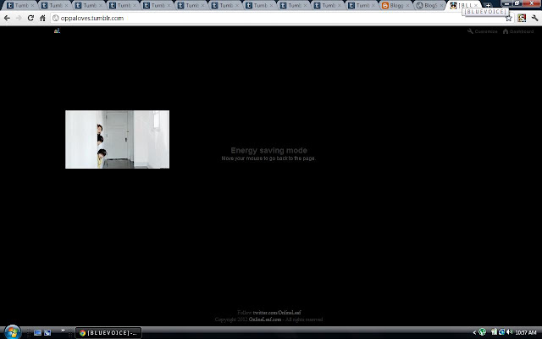This screenshot has width=542, height=339.
Task: Close the active BLUEVOICE tab
Action: click(476, 6)
